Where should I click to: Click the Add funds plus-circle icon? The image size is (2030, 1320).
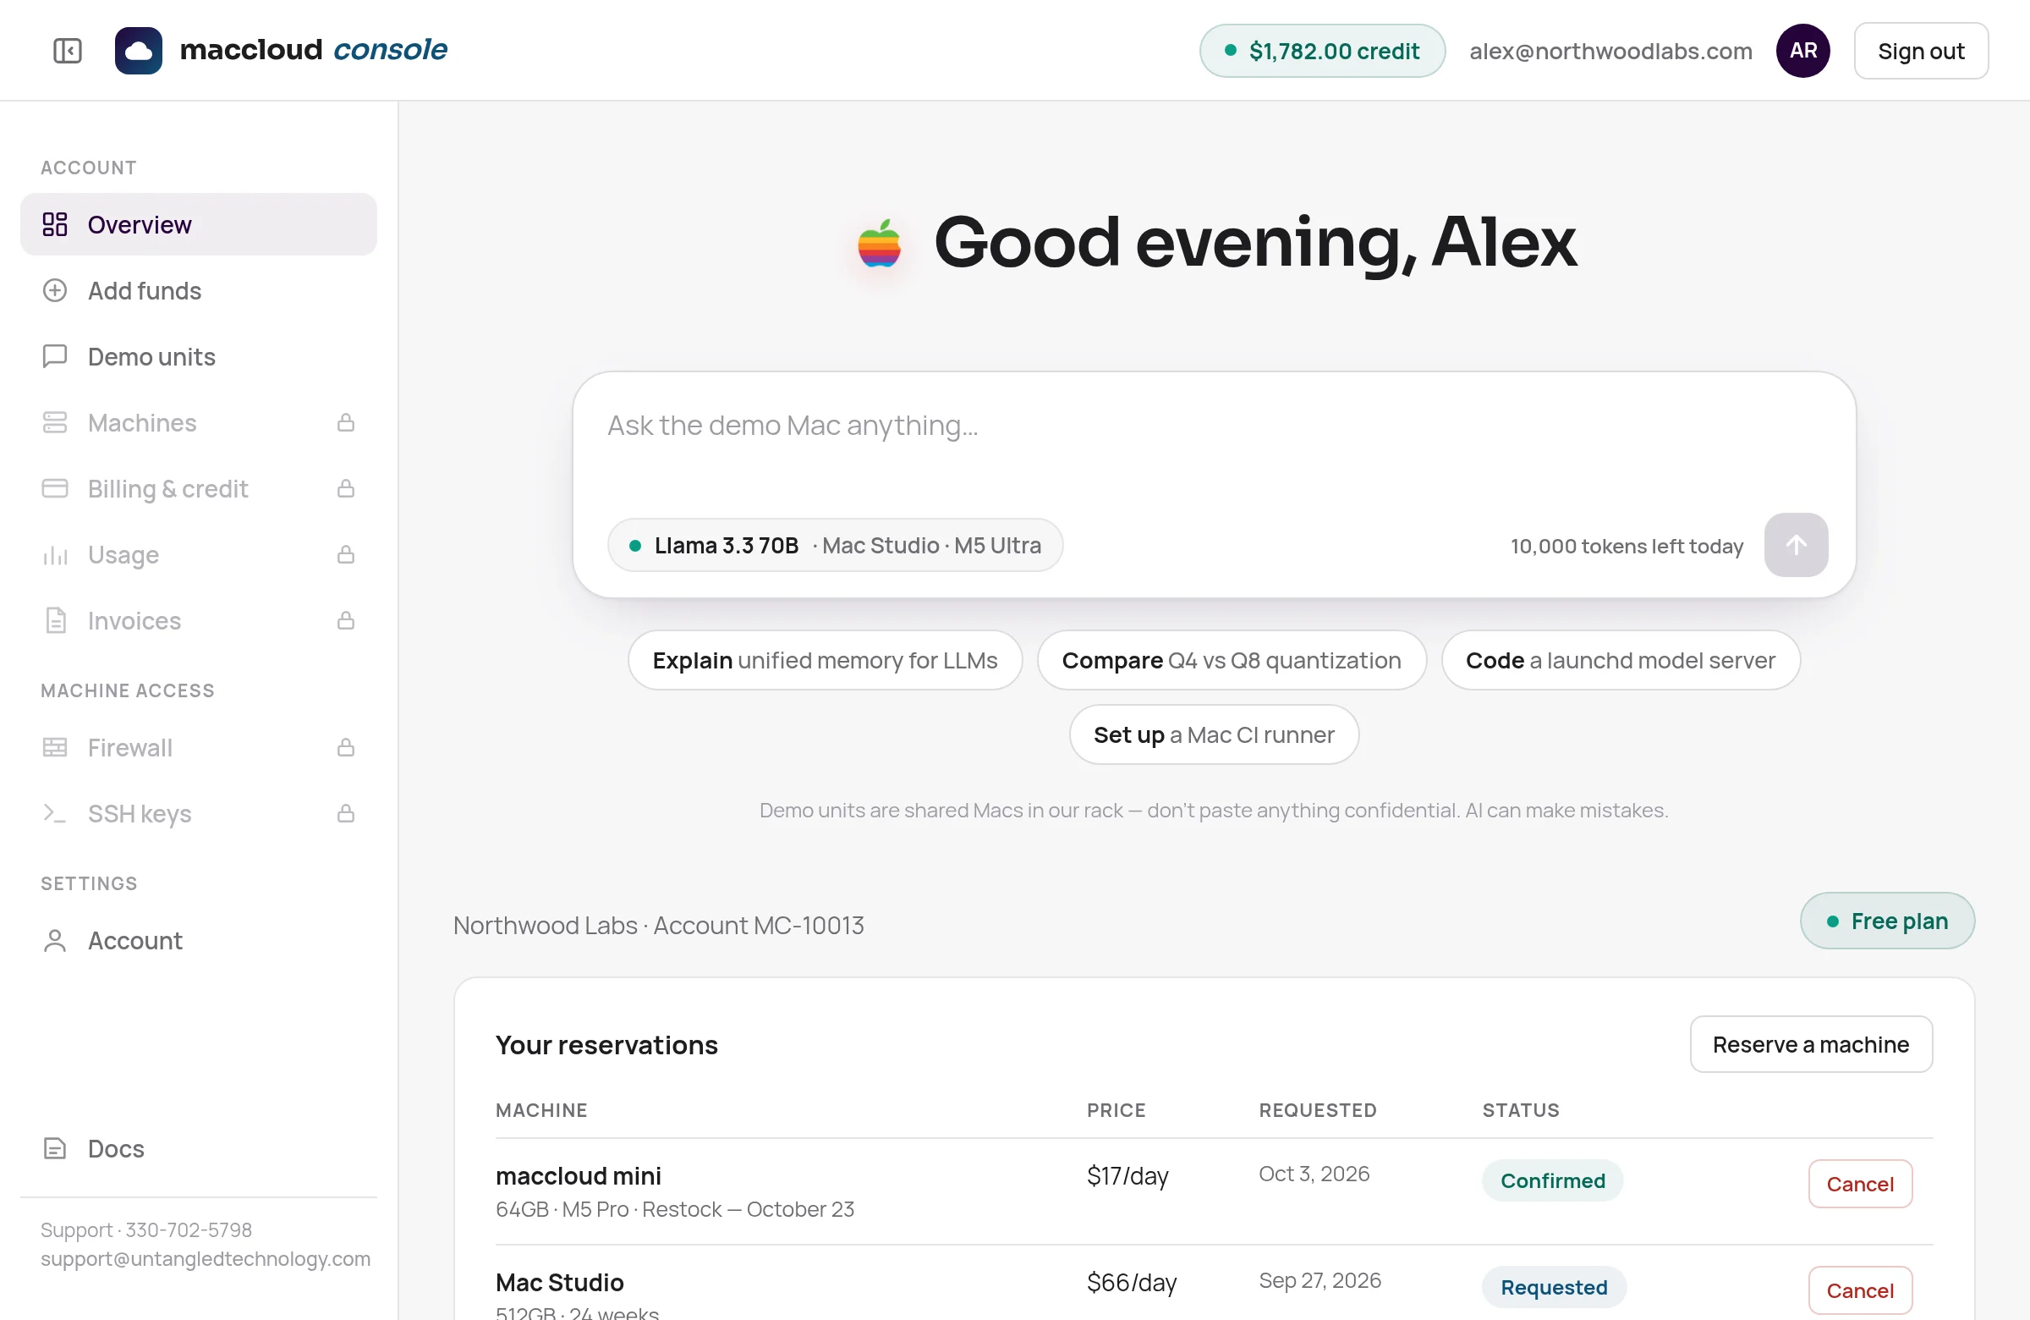click(55, 291)
